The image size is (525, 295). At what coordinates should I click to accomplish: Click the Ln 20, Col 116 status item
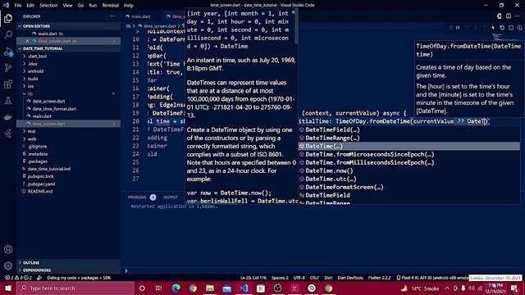[253, 278]
